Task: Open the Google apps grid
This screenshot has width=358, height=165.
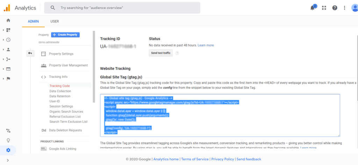Action: (x=324, y=8)
